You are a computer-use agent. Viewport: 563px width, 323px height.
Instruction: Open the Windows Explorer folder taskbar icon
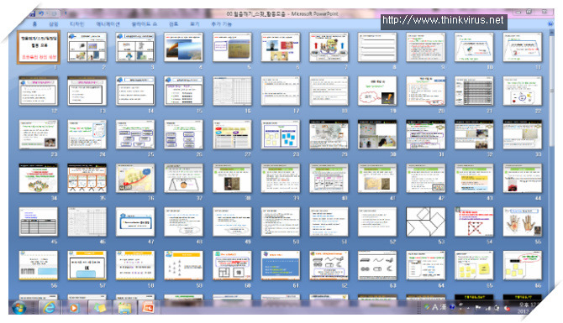[124, 308]
